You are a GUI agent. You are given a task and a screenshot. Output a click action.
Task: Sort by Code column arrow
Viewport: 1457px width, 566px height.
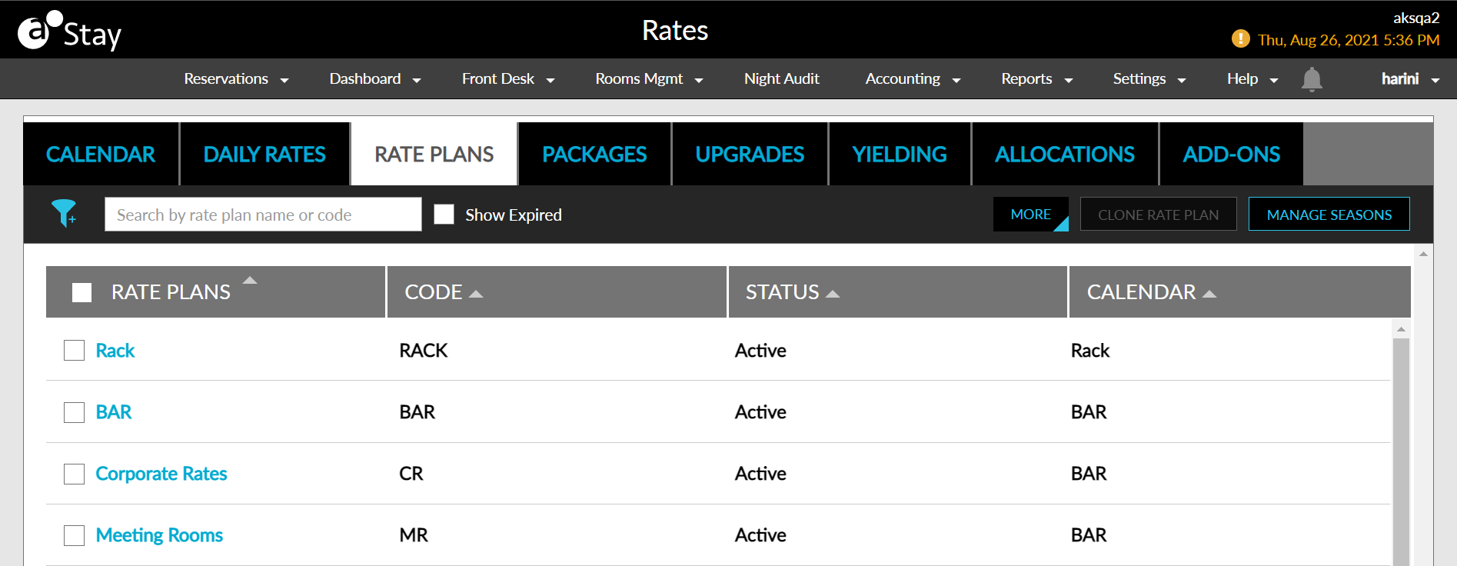(x=476, y=294)
